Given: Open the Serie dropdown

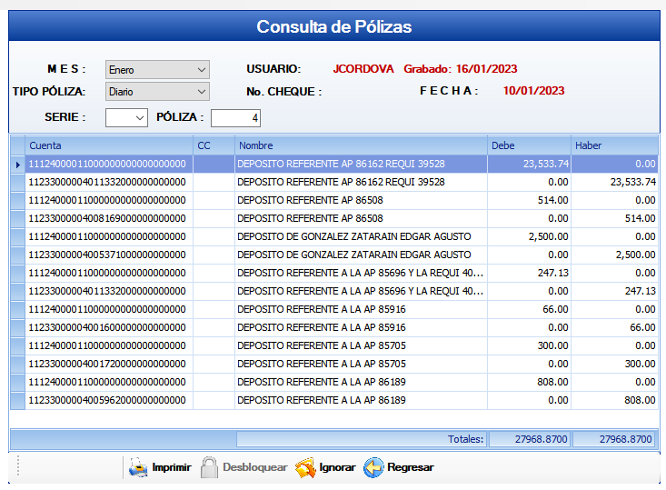Looking at the screenshot, I should point(126,118).
